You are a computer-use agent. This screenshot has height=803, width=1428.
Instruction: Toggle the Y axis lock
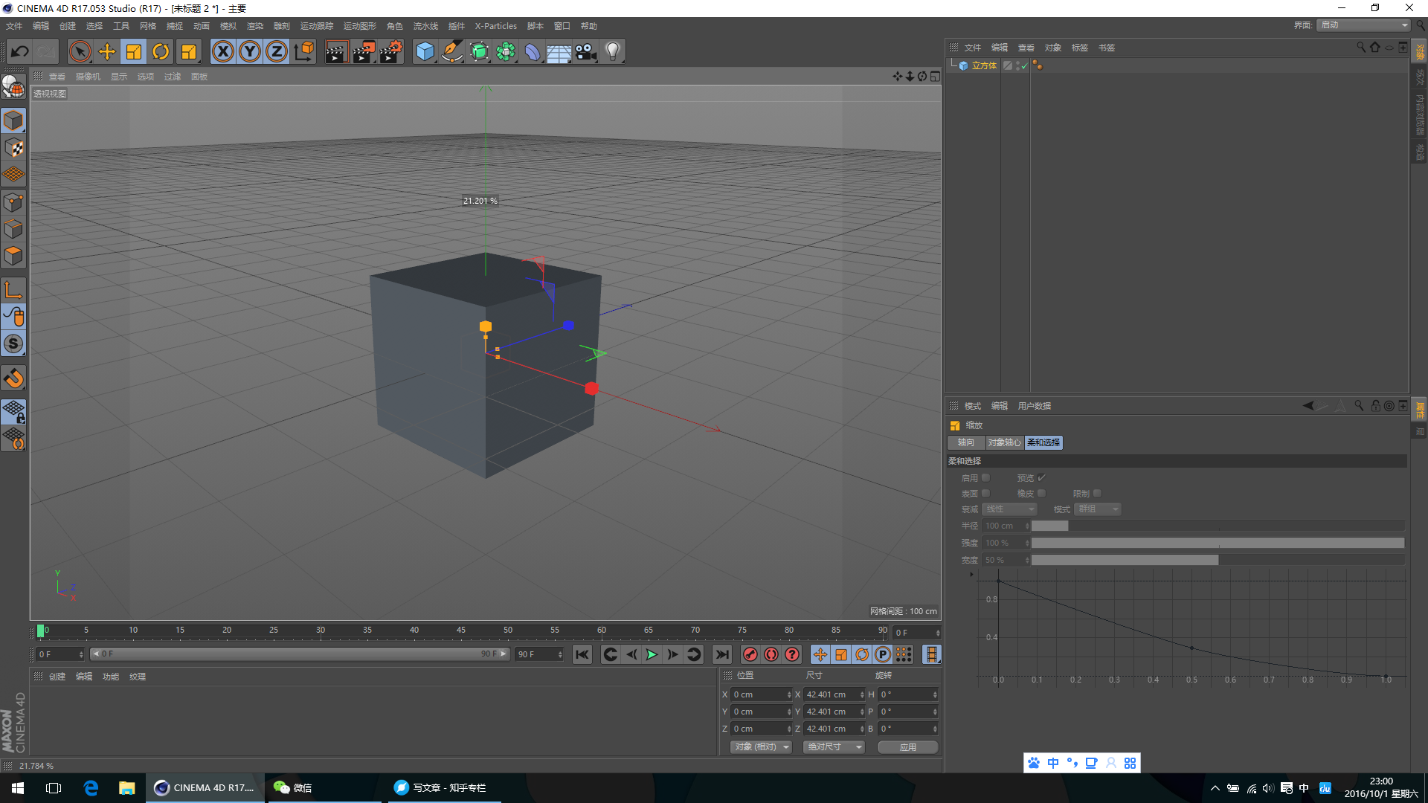coord(250,51)
